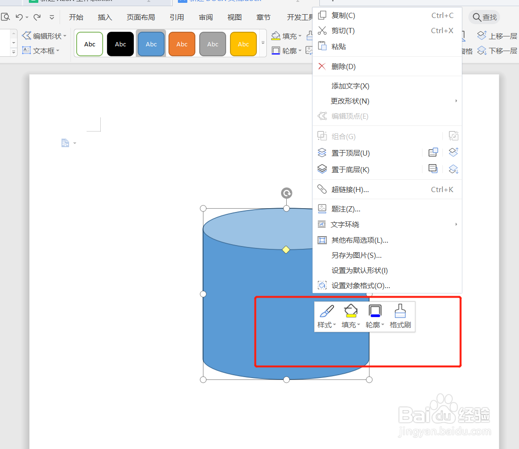Screen dimensions: 519x449
Task: Open 其他布局选项(L)... dialog
Action: [x=387, y=240]
